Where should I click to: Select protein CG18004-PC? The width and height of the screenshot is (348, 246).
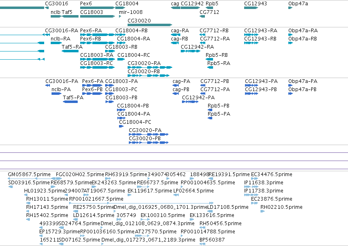pyautogui.click(x=121, y=126)
